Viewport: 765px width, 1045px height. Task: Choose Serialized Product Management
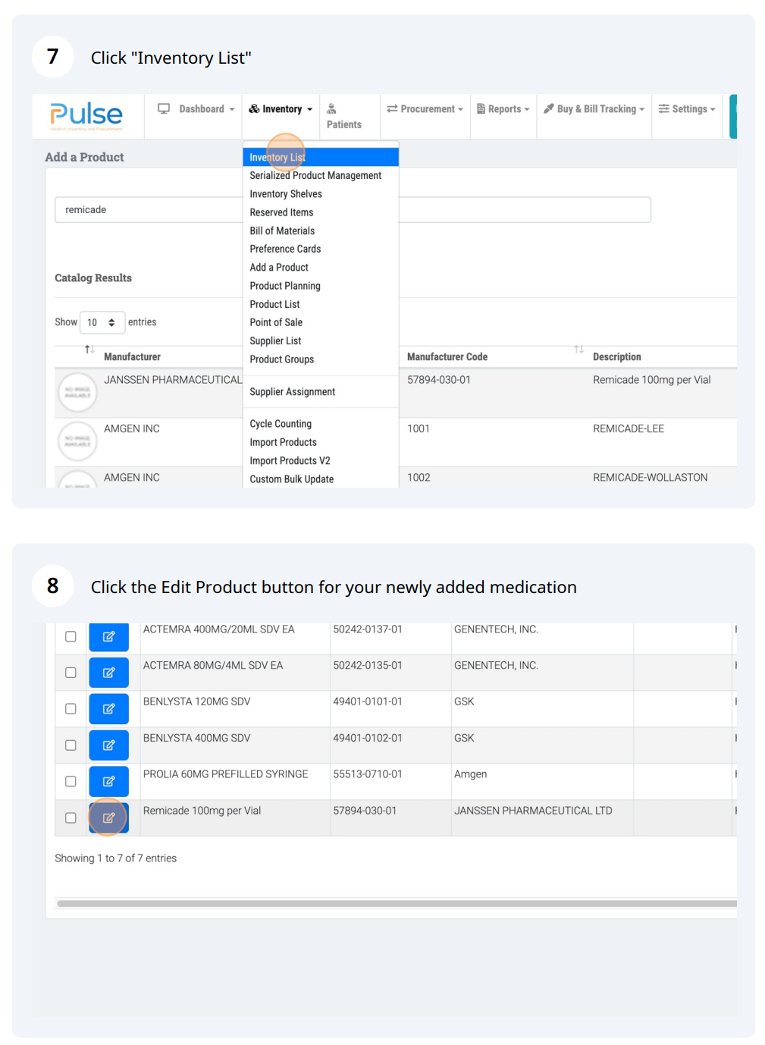[x=315, y=175]
